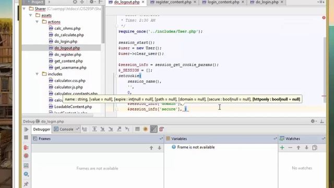Image resolution: width=334 pixels, height=188 pixels.
Task: Open debugger settings gear on left strip
Action: click(x=26, y=174)
